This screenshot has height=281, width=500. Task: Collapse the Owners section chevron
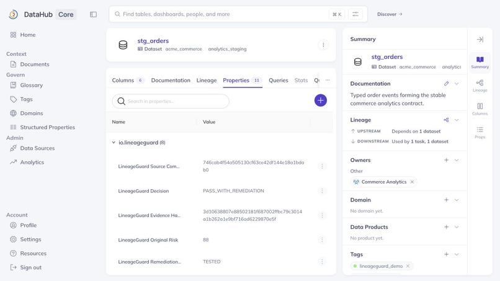coord(457,160)
